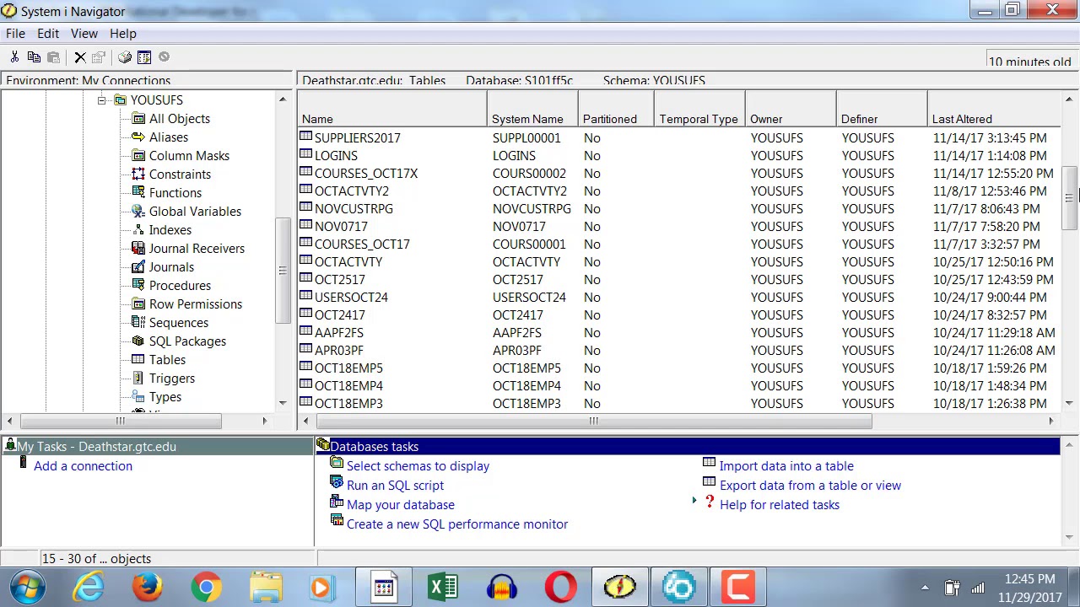Select the Column Masks icon

click(138, 156)
